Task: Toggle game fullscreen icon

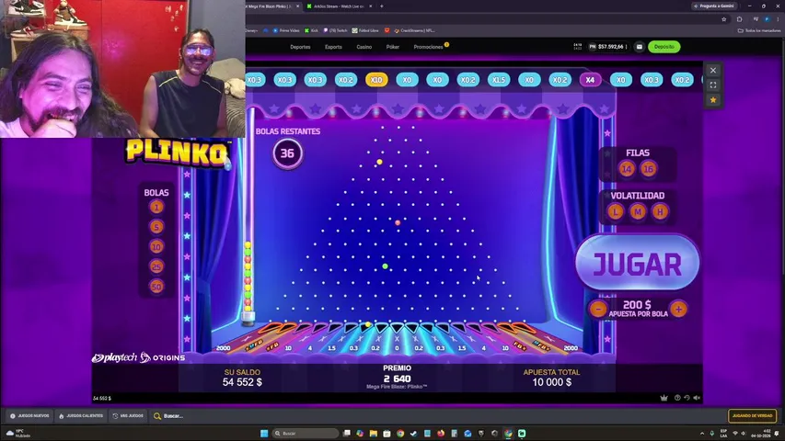Action: 713,85
